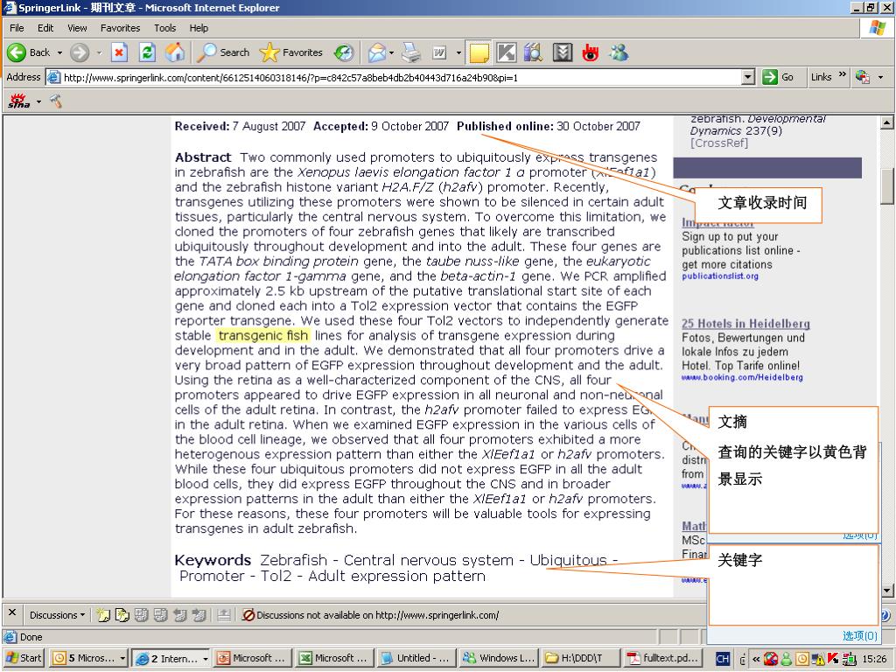Go back with the Back button
The image size is (896, 672).
[29, 52]
